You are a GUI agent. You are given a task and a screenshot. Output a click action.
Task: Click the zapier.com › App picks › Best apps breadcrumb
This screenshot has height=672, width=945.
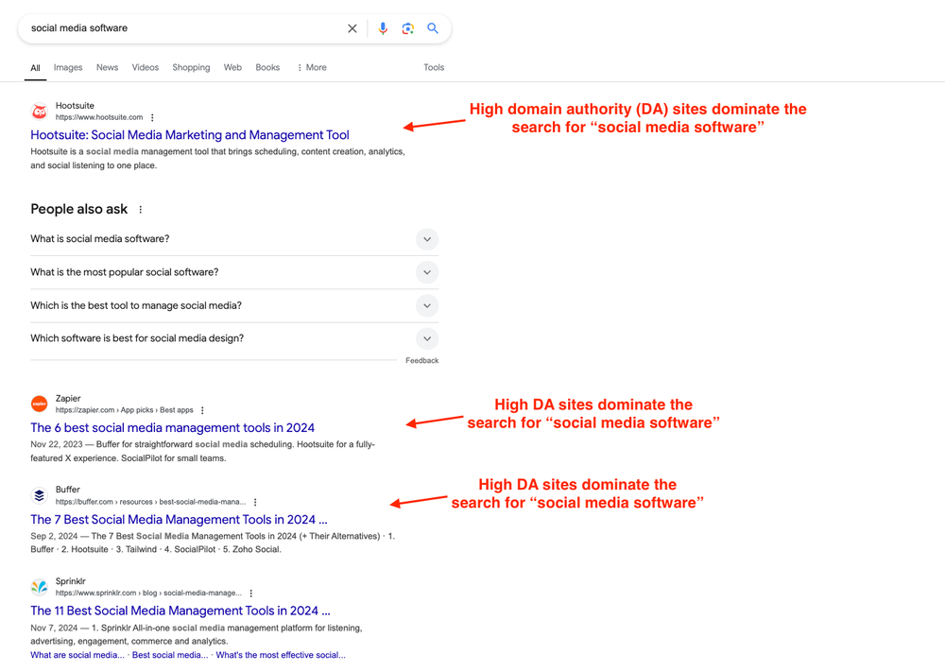click(125, 410)
